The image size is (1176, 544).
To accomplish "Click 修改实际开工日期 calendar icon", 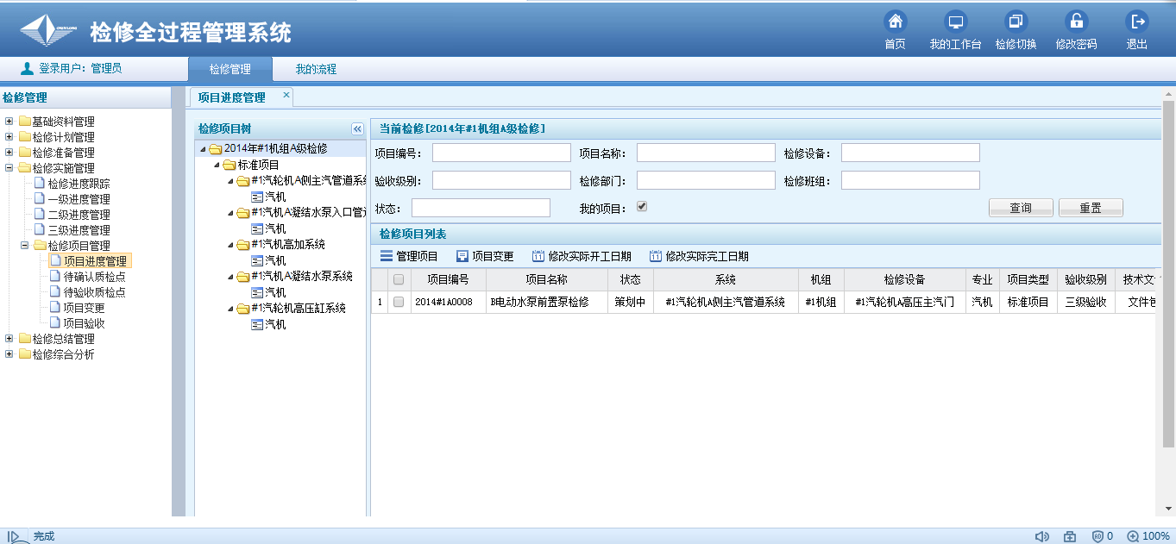I will pyautogui.click(x=538, y=257).
